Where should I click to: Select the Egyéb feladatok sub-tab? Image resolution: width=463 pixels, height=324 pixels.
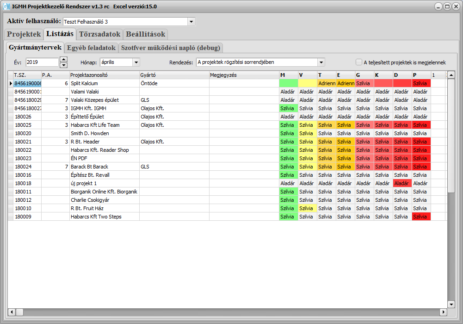click(91, 48)
